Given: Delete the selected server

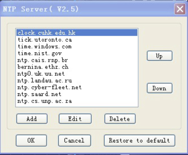Looking at the screenshot, I should tap(120, 119).
